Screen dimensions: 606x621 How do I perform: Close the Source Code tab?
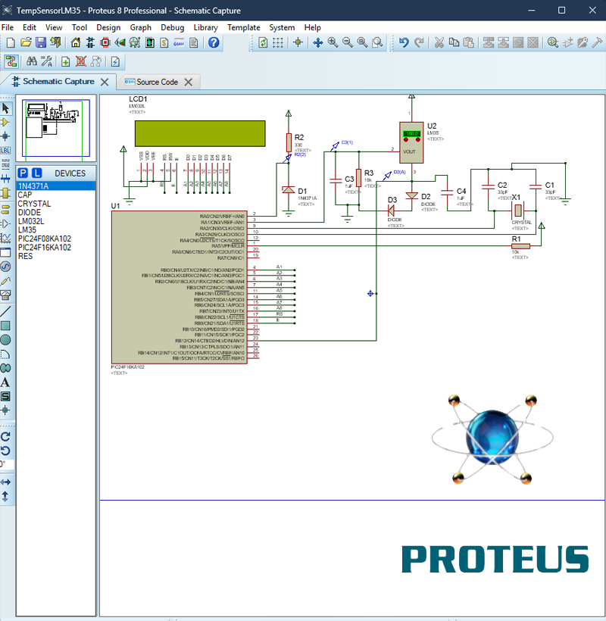(x=189, y=82)
